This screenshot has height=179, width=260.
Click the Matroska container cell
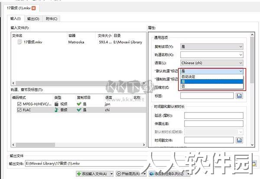point(76,42)
